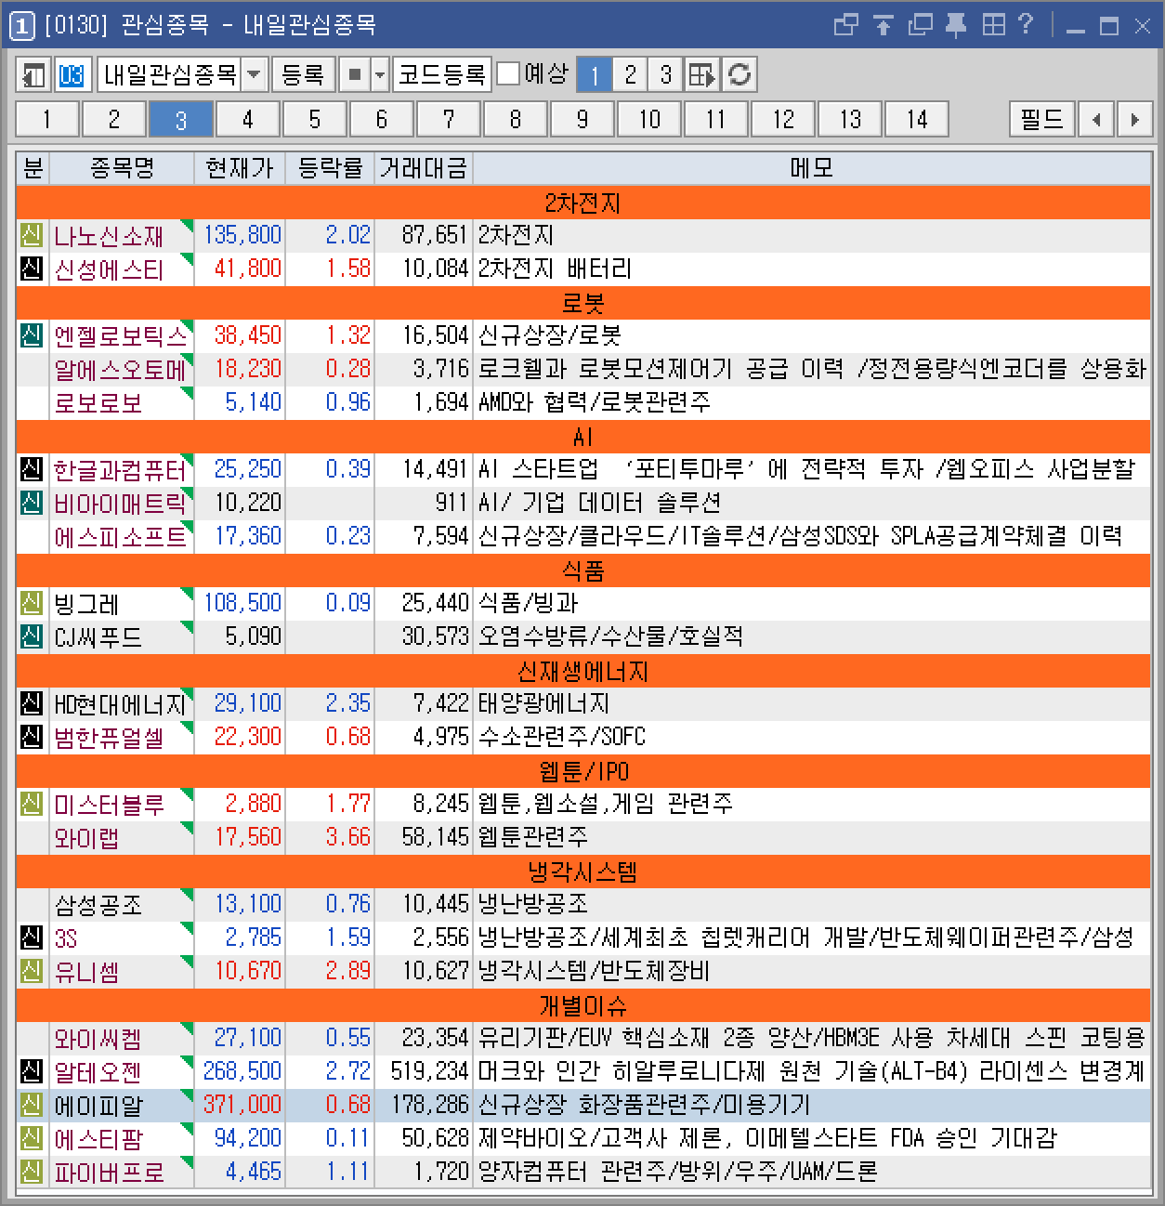The height and width of the screenshot is (1206, 1165).
Task: Click the 냉각시스템 orange group header
Action: [x=582, y=871]
